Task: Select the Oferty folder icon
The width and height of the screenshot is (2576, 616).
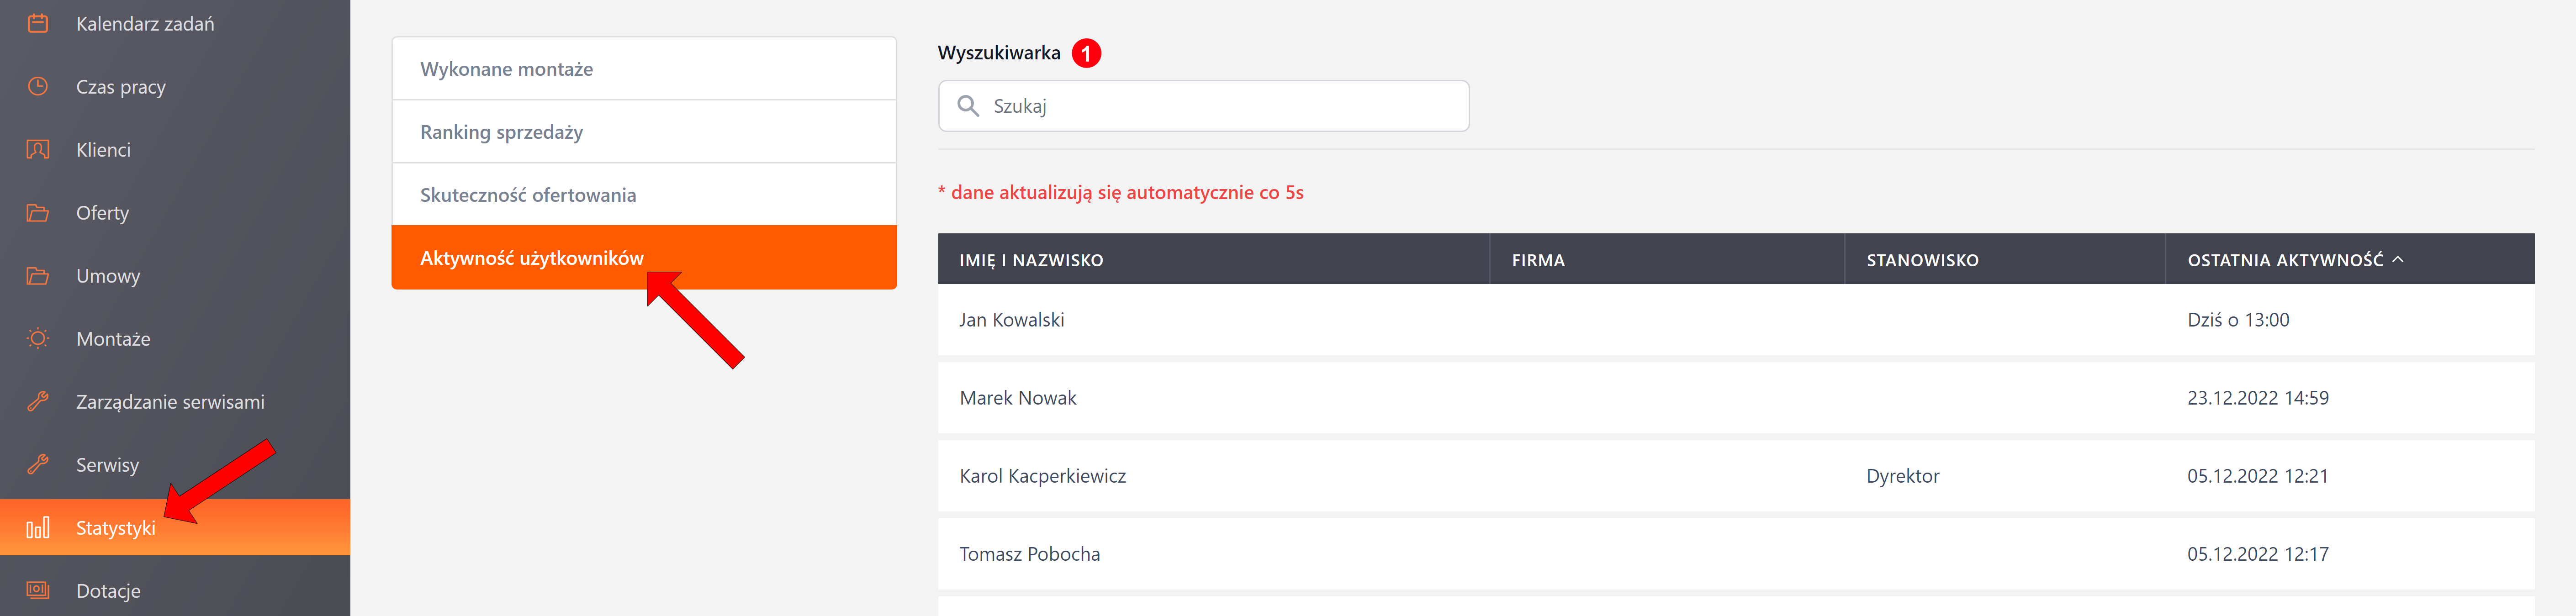Action: (38, 212)
